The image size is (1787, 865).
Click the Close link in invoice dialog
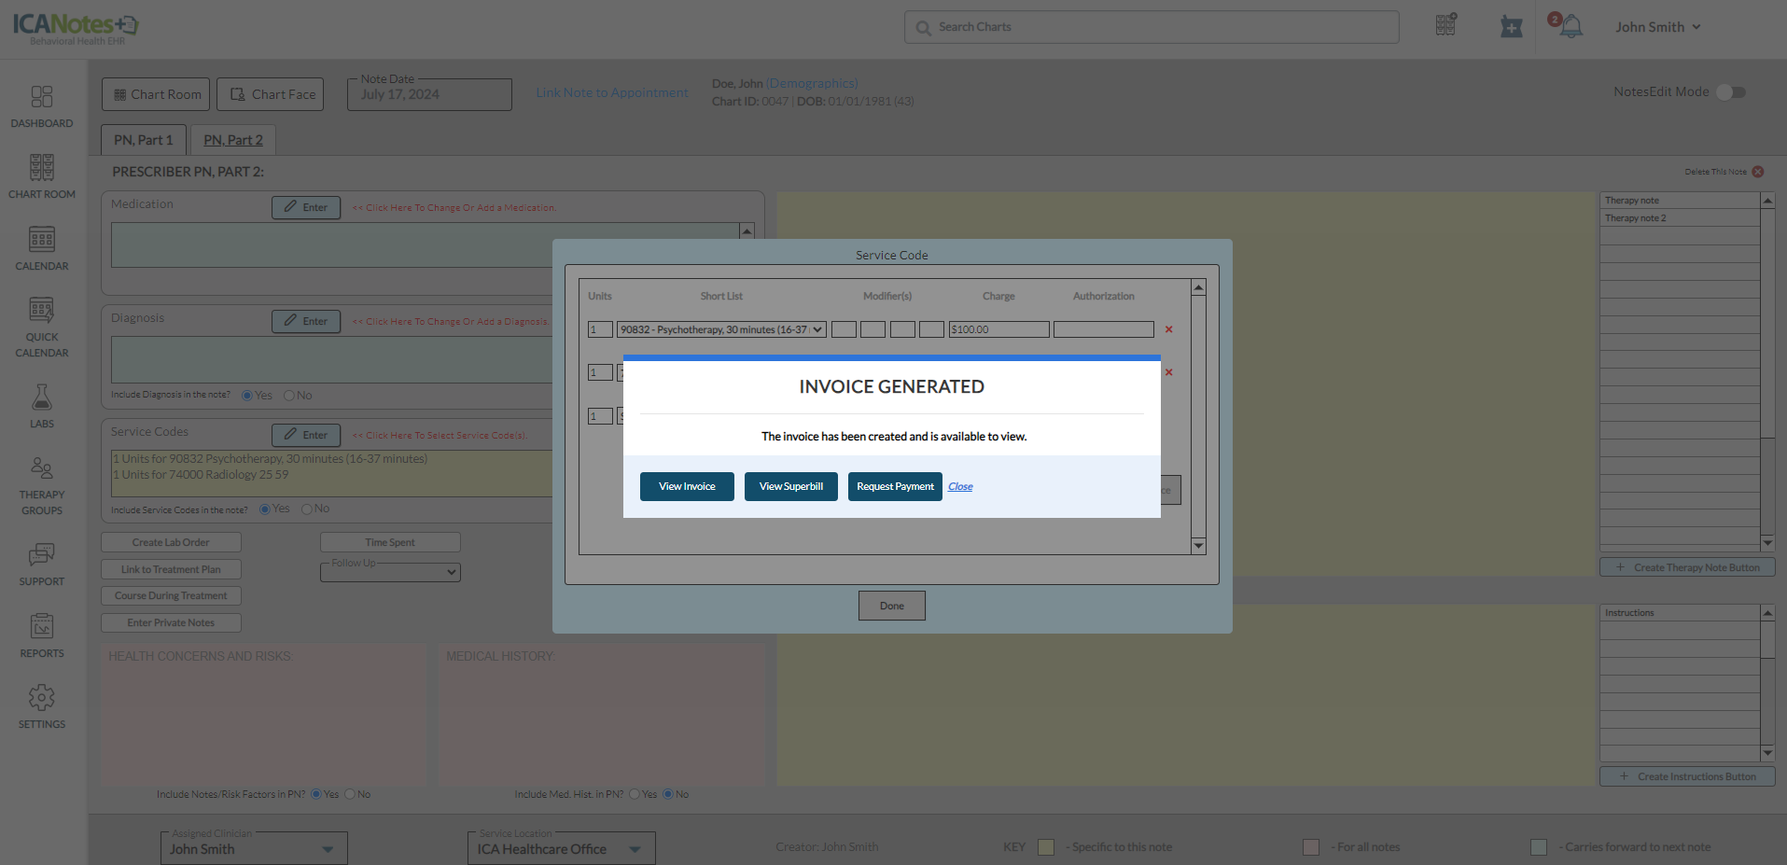(960, 486)
